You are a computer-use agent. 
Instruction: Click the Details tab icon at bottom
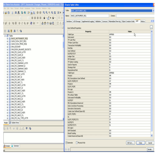5,146
